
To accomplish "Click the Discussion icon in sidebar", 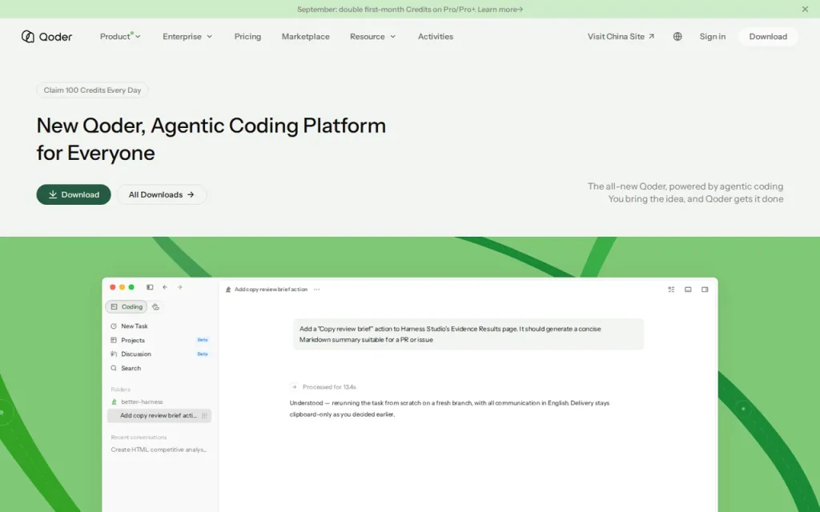I will (x=114, y=354).
